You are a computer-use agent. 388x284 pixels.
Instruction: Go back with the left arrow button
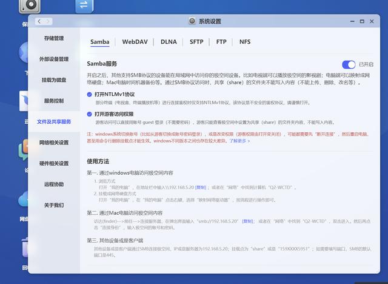39,21
